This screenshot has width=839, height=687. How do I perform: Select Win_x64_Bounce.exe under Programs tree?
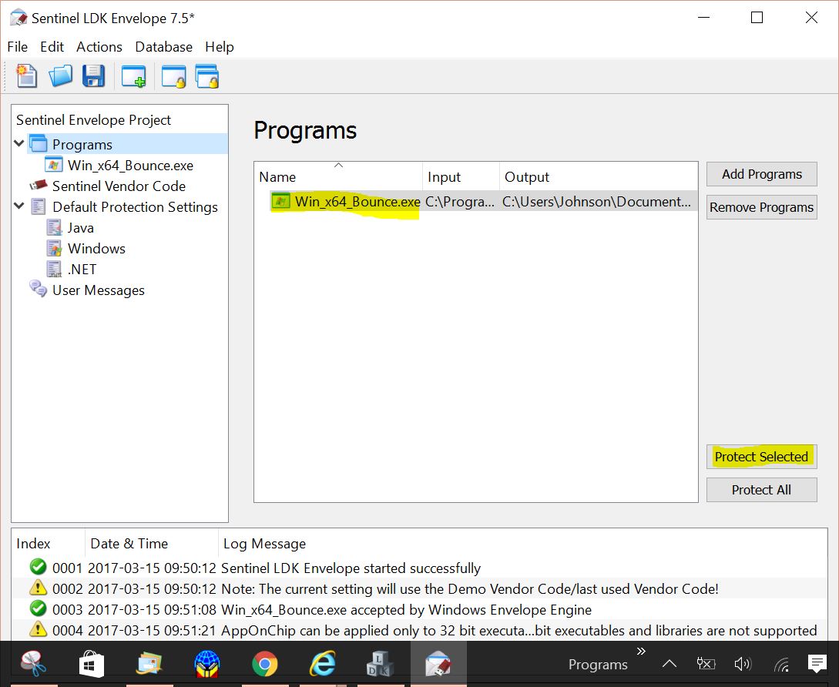[130, 166]
